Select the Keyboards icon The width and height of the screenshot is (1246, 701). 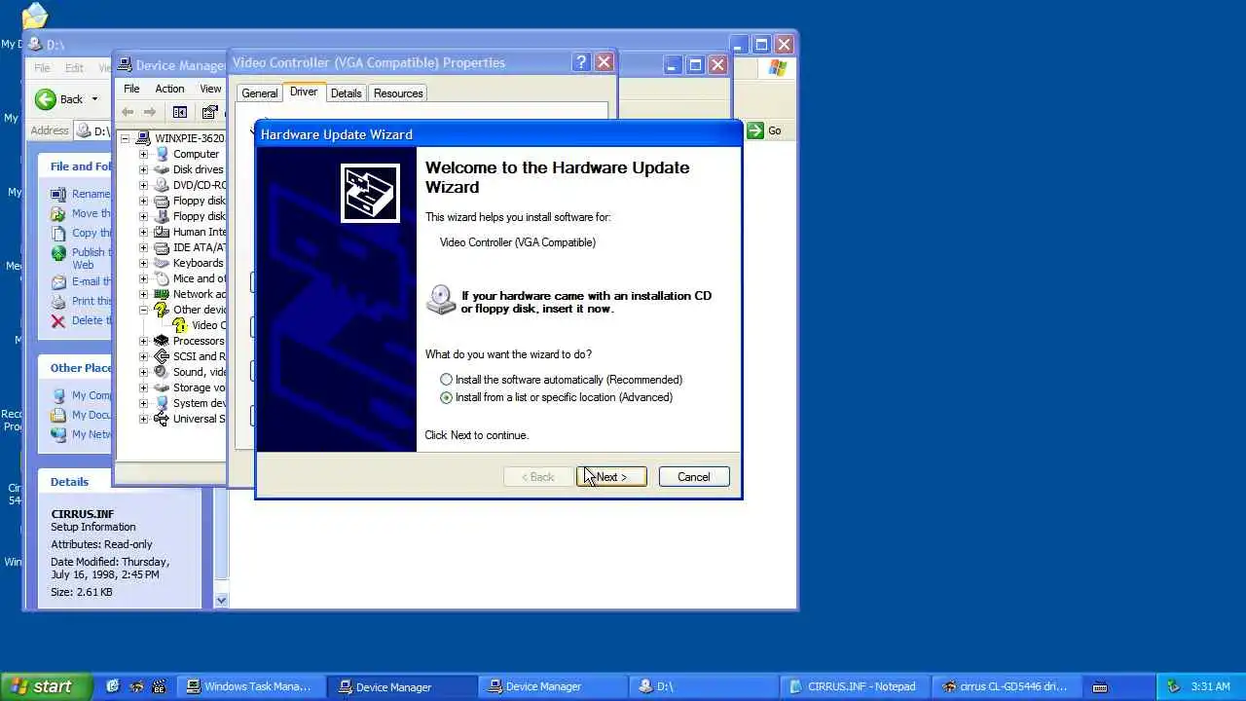[162, 263]
